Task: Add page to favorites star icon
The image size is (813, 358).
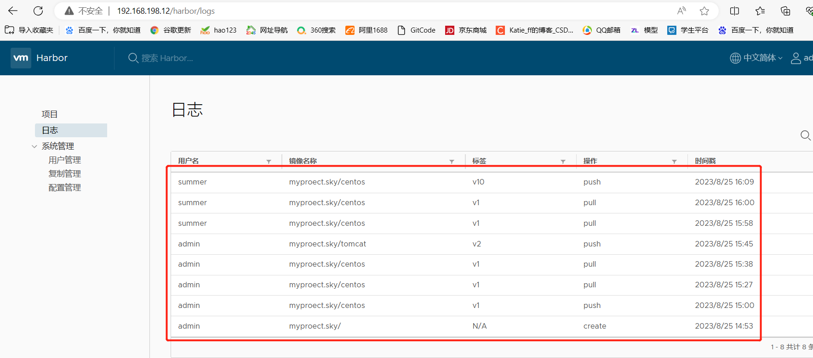Action: (x=704, y=11)
